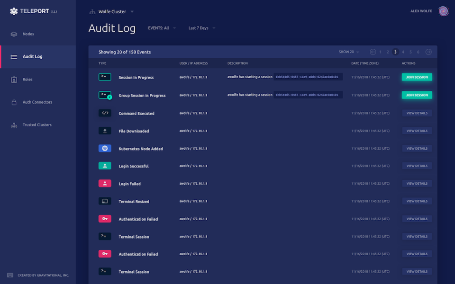Screen dimensions: 455x284
Task: Click the User / IP Address column header
Action: (193, 63)
